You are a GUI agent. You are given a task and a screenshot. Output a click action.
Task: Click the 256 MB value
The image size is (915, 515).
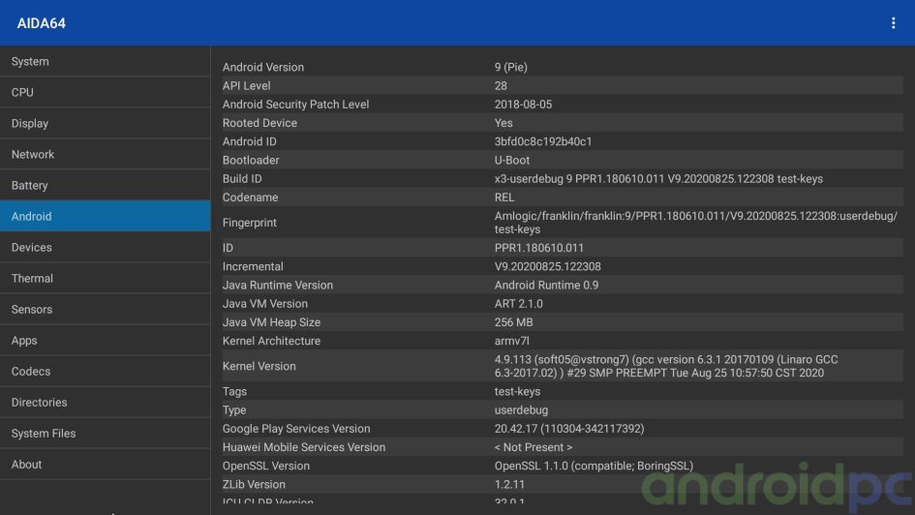click(513, 322)
